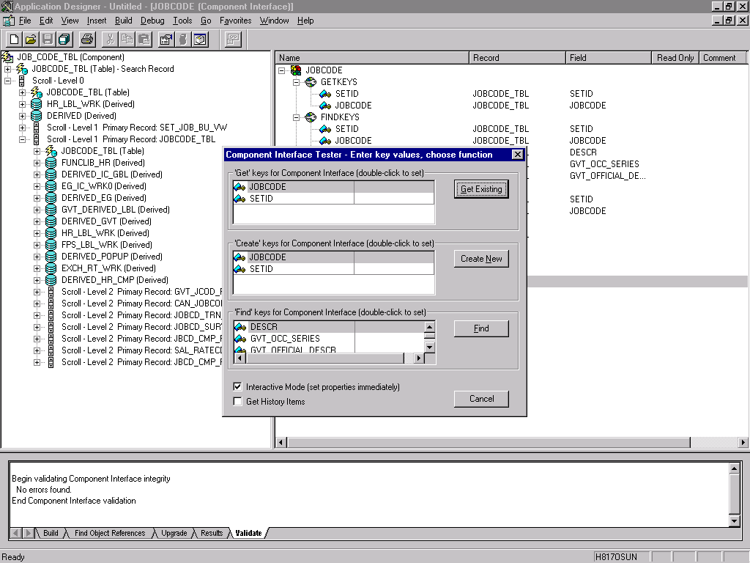Click the Save toolbar icon
Viewport: 750px width, 563px height.
click(45, 40)
